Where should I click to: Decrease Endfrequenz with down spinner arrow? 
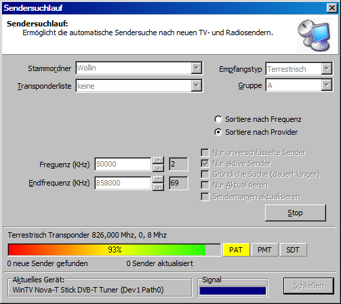[158, 187]
